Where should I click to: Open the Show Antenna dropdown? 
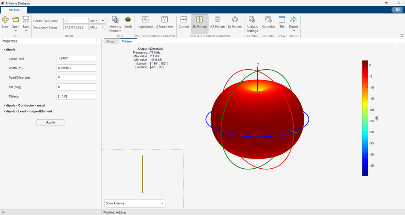coord(134,203)
